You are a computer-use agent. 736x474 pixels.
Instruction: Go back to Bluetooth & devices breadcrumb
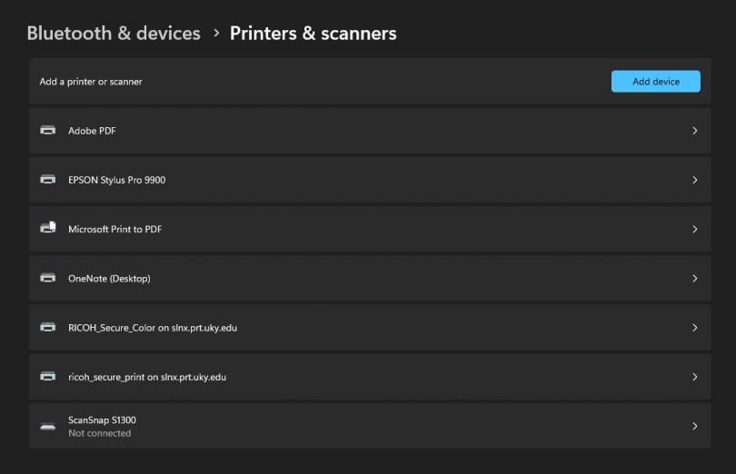[114, 34]
